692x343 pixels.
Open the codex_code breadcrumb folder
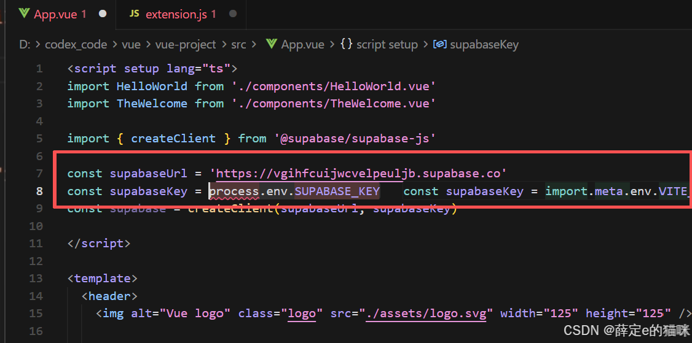(x=76, y=45)
